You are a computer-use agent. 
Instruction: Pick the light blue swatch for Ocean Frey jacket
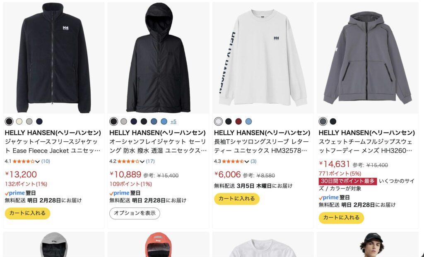[164, 121]
